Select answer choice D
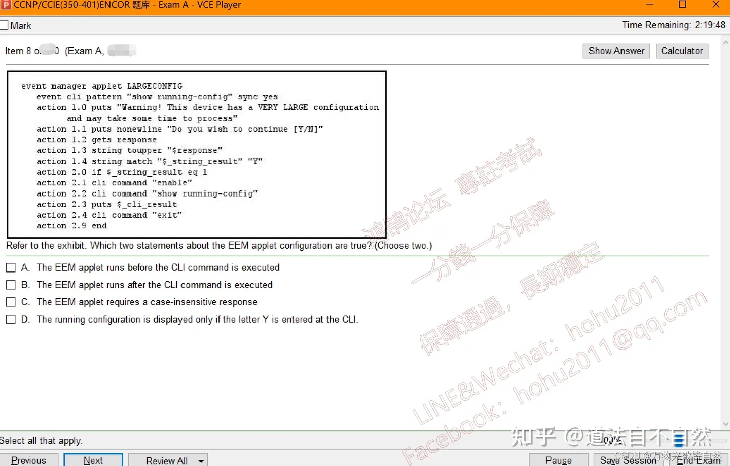Image resolution: width=730 pixels, height=466 pixels. 11,319
